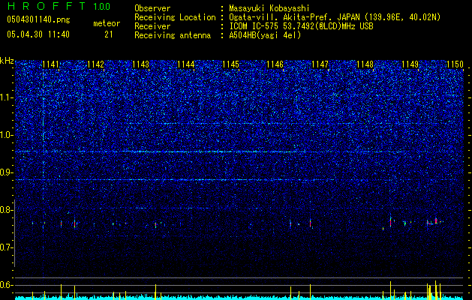
Task: Click the antenna value A504HB(yagi 4el)
Action: pos(265,35)
